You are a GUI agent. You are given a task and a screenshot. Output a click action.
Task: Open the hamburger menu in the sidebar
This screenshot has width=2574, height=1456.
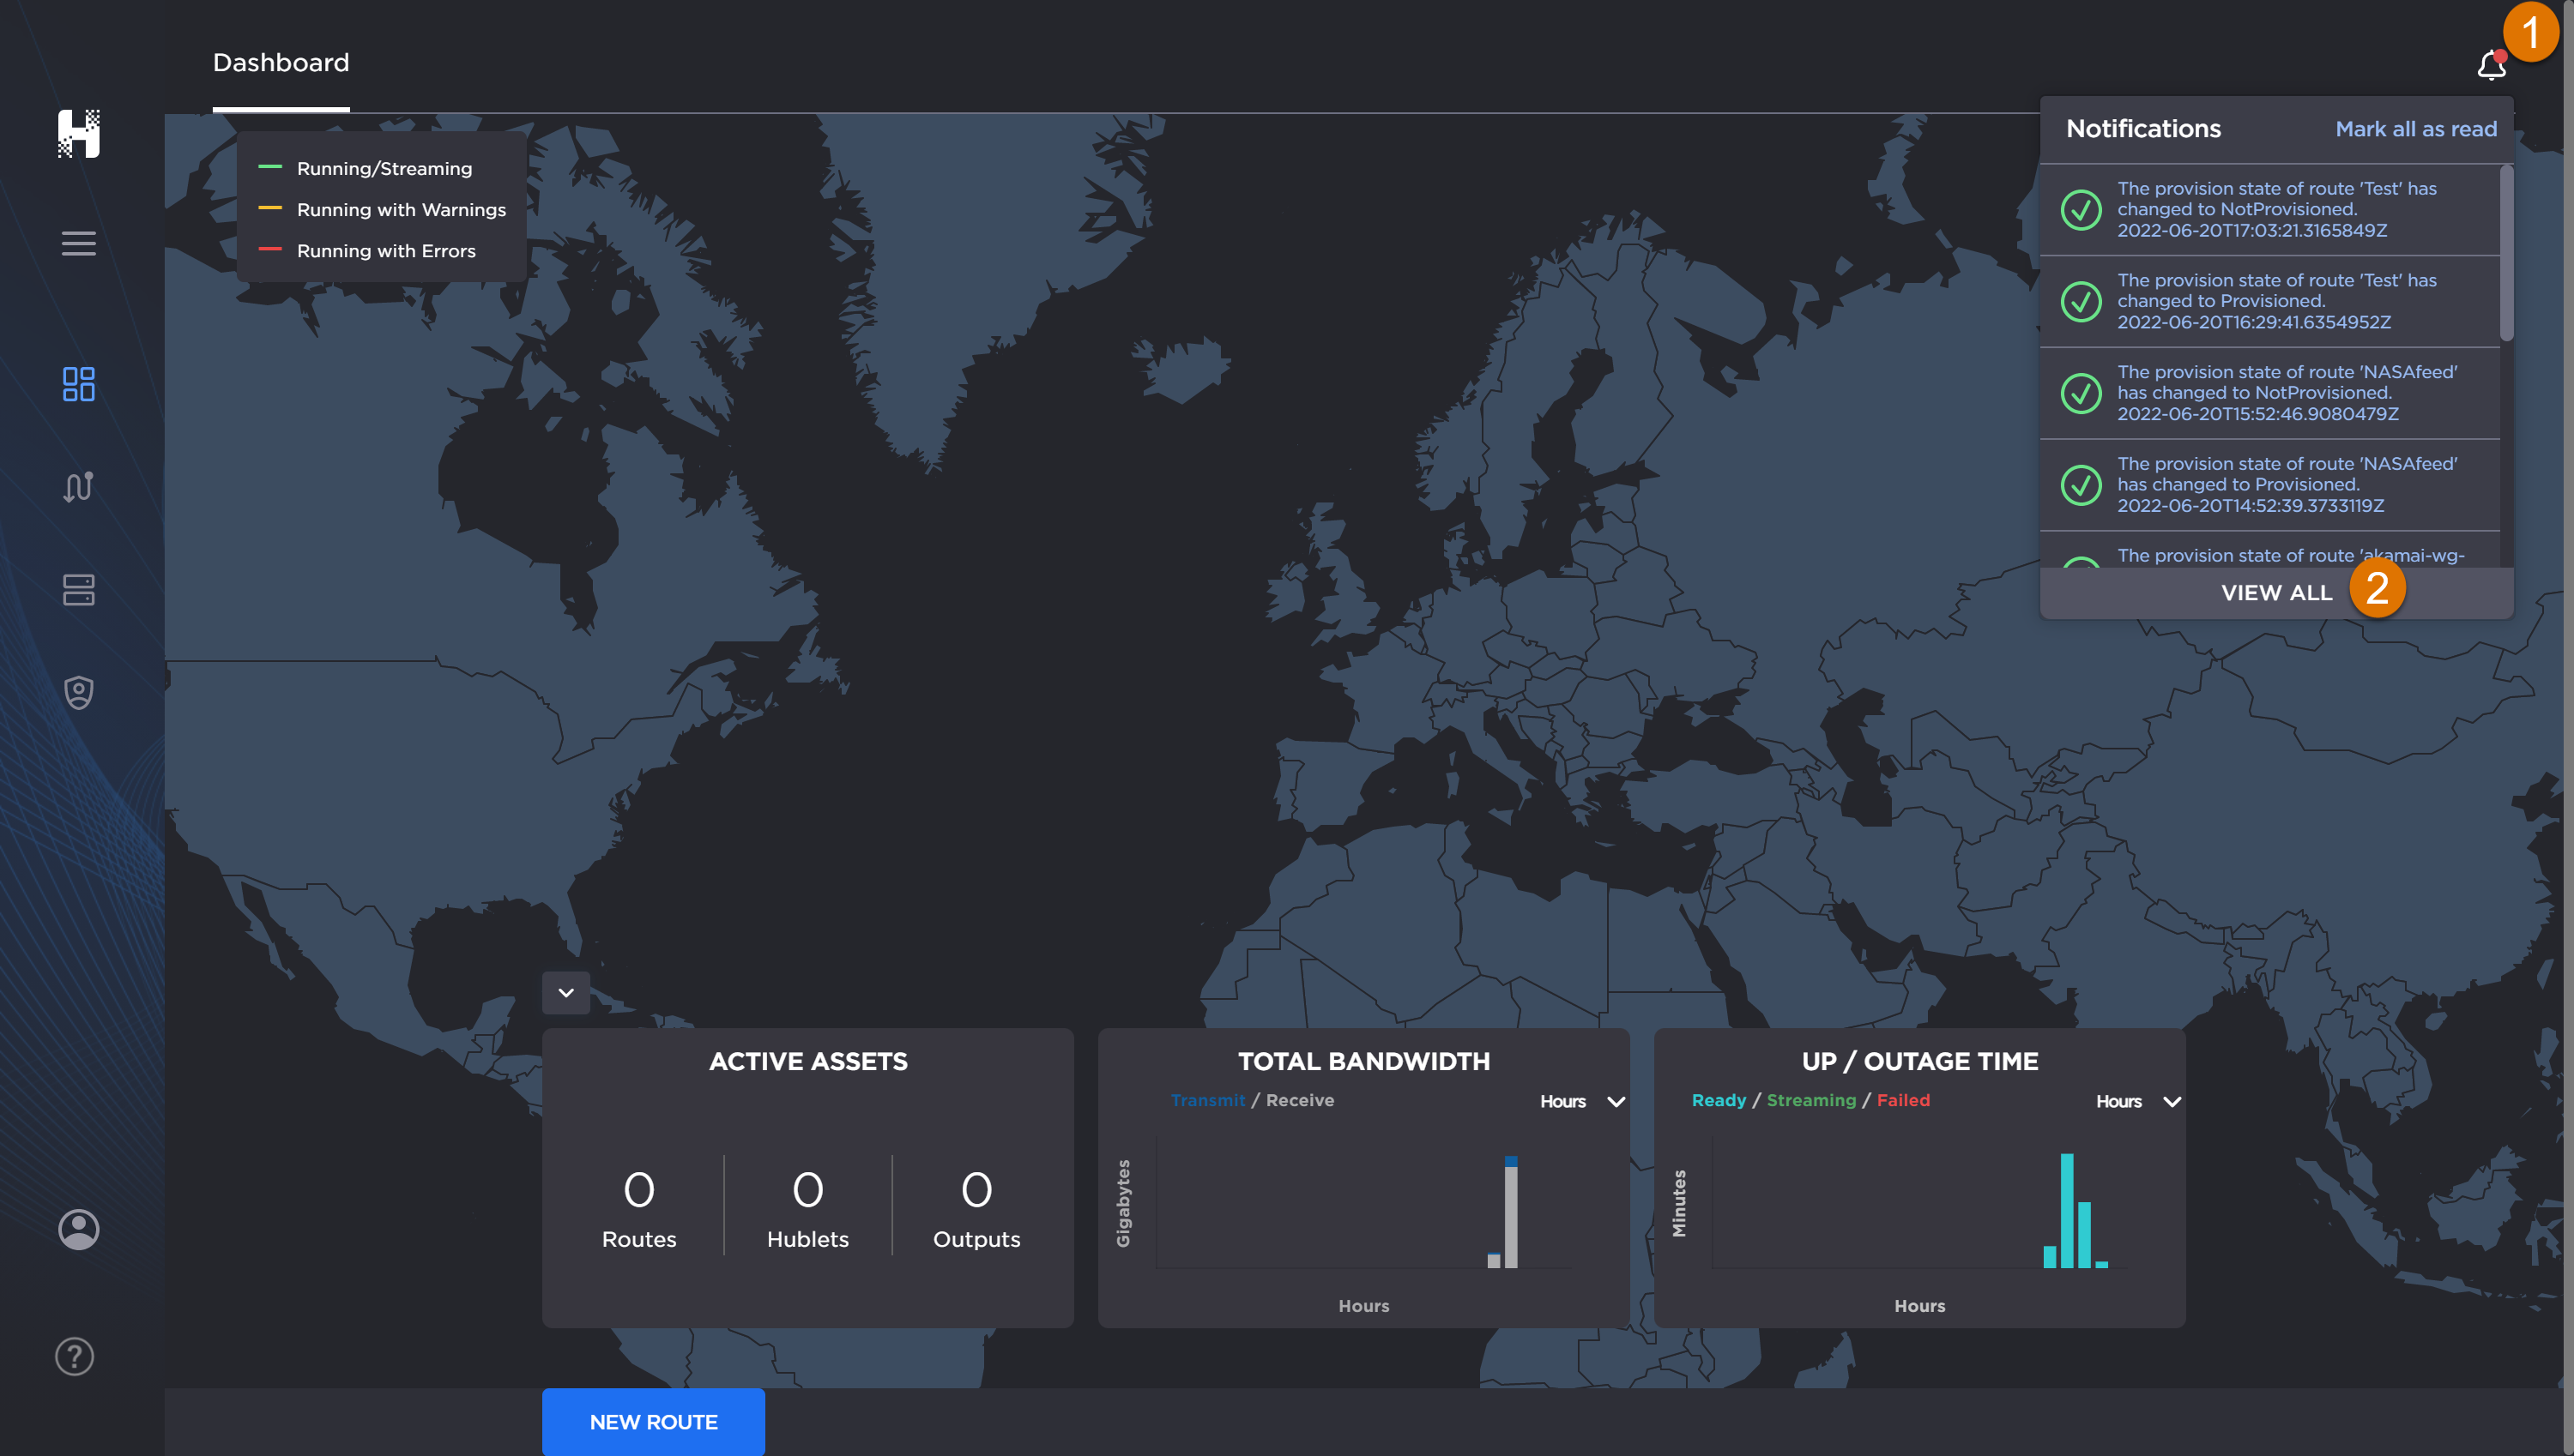click(78, 243)
